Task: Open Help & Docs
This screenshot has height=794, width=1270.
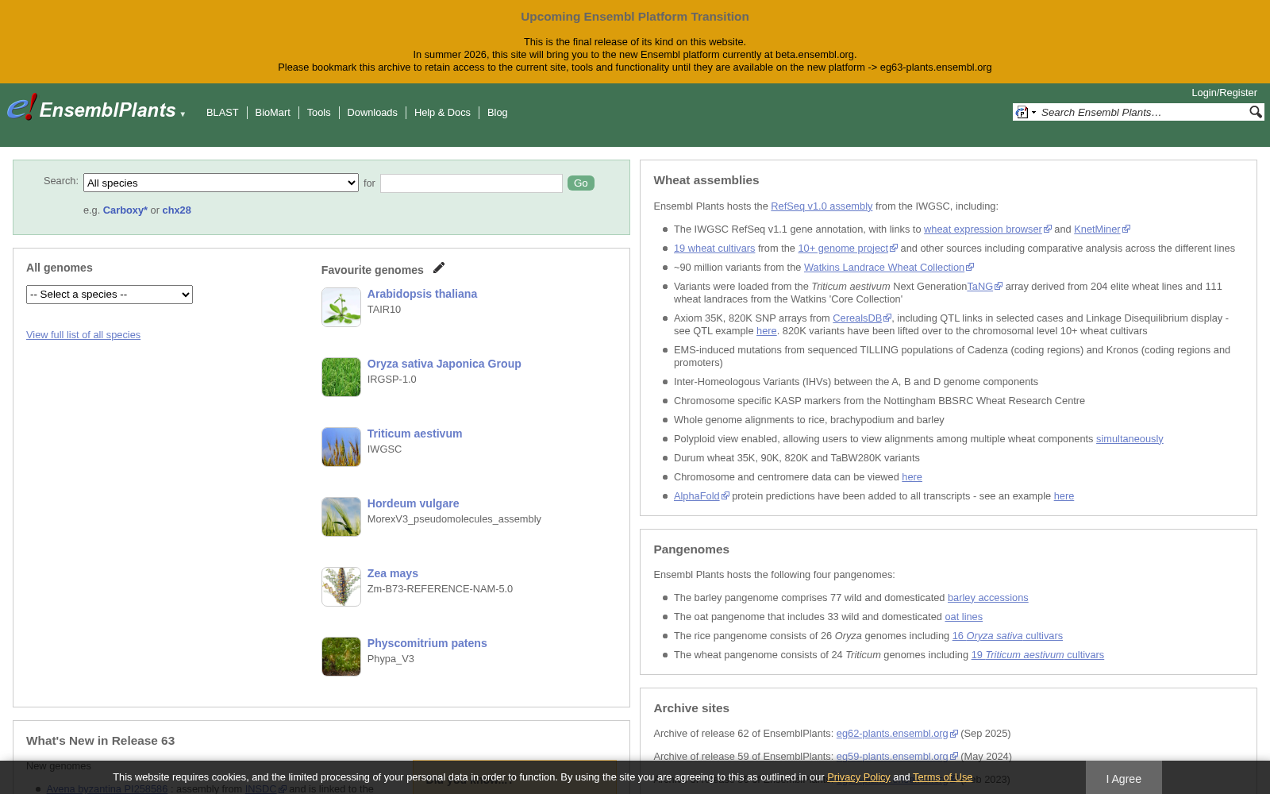Action: pos(442,113)
